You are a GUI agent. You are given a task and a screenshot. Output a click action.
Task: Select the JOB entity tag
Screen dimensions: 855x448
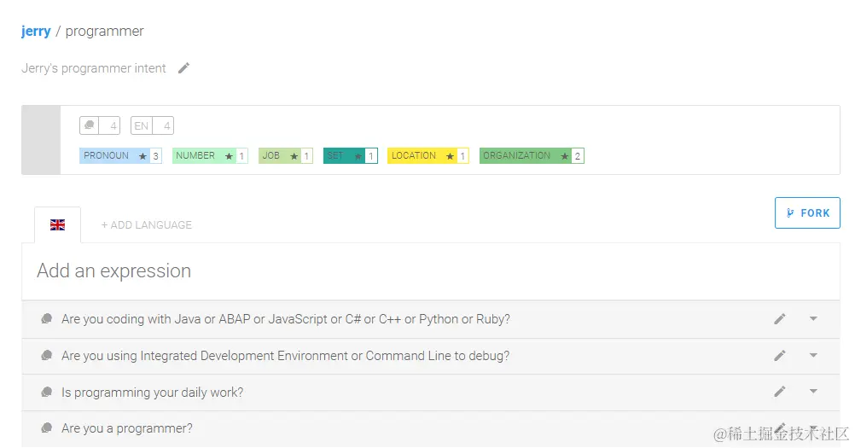coord(286,156)
